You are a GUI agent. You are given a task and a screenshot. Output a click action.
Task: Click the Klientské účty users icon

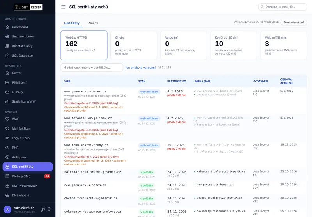tap(7, 46)
